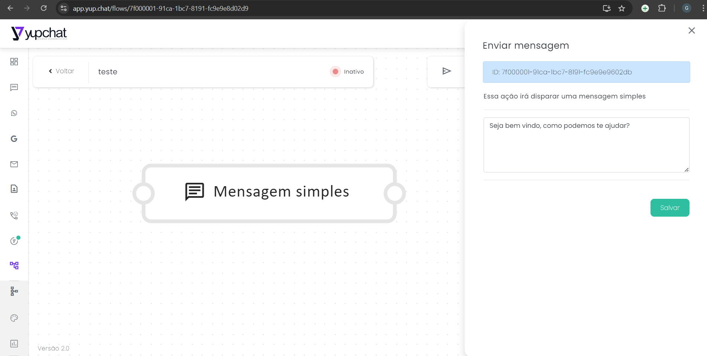707x356 pixels.
Task: Toggle the Inativo status indicator
Action: 347,72
